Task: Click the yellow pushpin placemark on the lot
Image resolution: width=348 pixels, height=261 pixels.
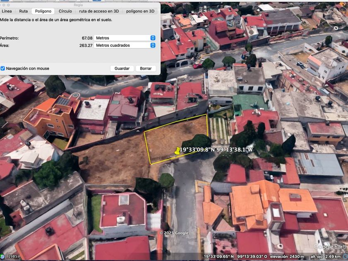Action: coord(177,152)
